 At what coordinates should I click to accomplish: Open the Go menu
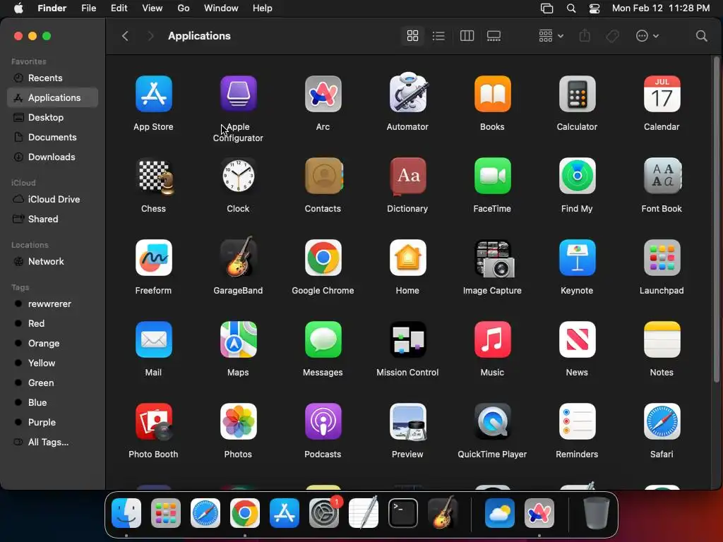184,8
